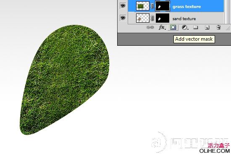Select the sand texture mask thumbnail
This screenshot has height=154, width=231.
point(163,18)
